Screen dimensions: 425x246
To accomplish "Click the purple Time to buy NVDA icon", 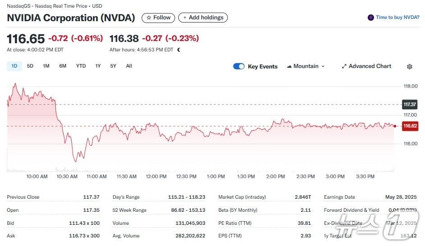I will [x=371, y=18].
